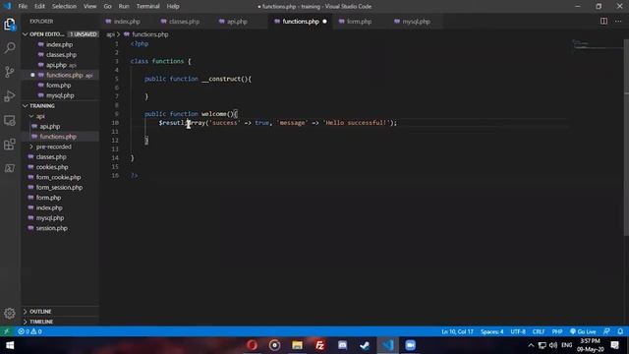The width and height of the screenshot is (629, 354).
Task: Open the Help menu
Action: pos(173,7)
